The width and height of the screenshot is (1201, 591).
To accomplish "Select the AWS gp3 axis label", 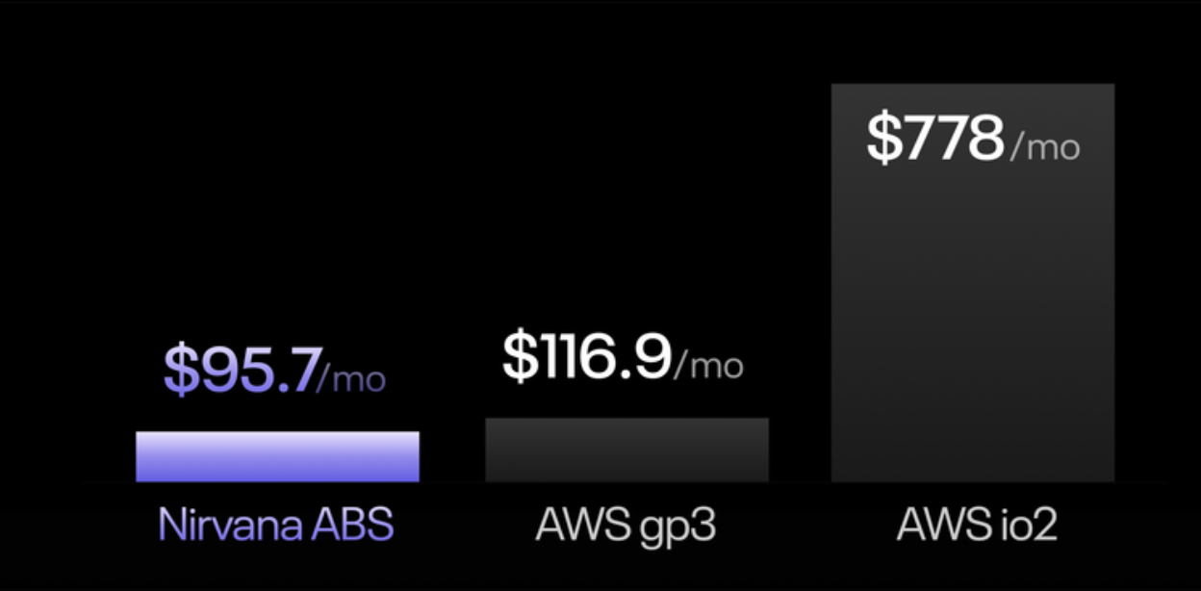I will 626,526.
